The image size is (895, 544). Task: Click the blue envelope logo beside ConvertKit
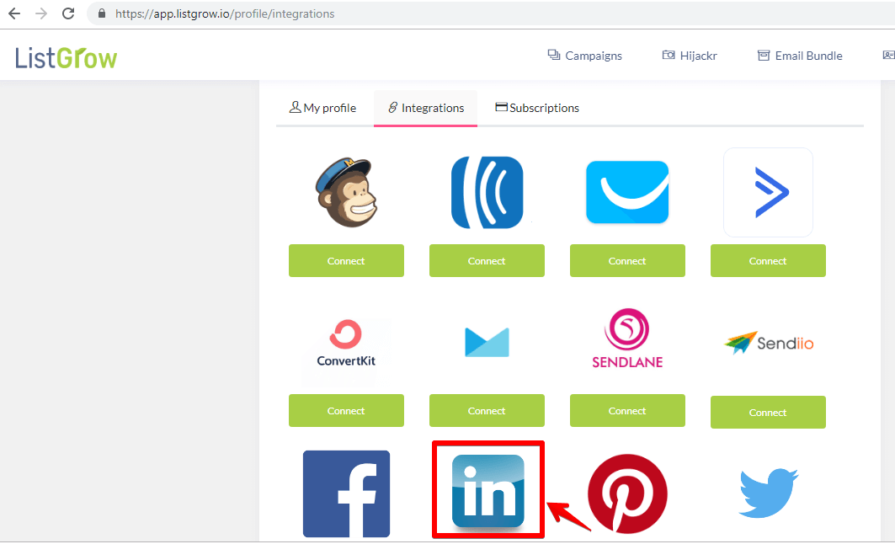(x=487, y=342)
